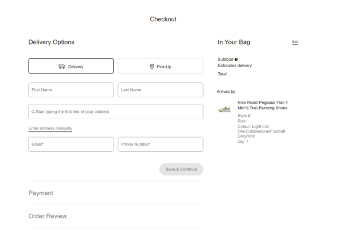This screenshot has height=243, width=344.
Task: Click into the Last Name field
Action: (161, 90)
